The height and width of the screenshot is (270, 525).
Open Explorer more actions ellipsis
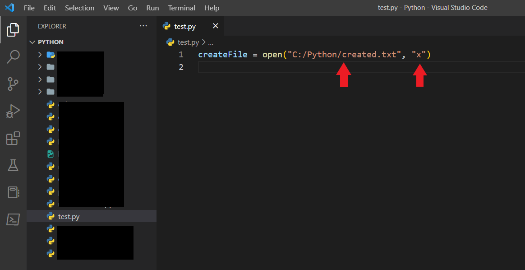(x=143, y=26)
